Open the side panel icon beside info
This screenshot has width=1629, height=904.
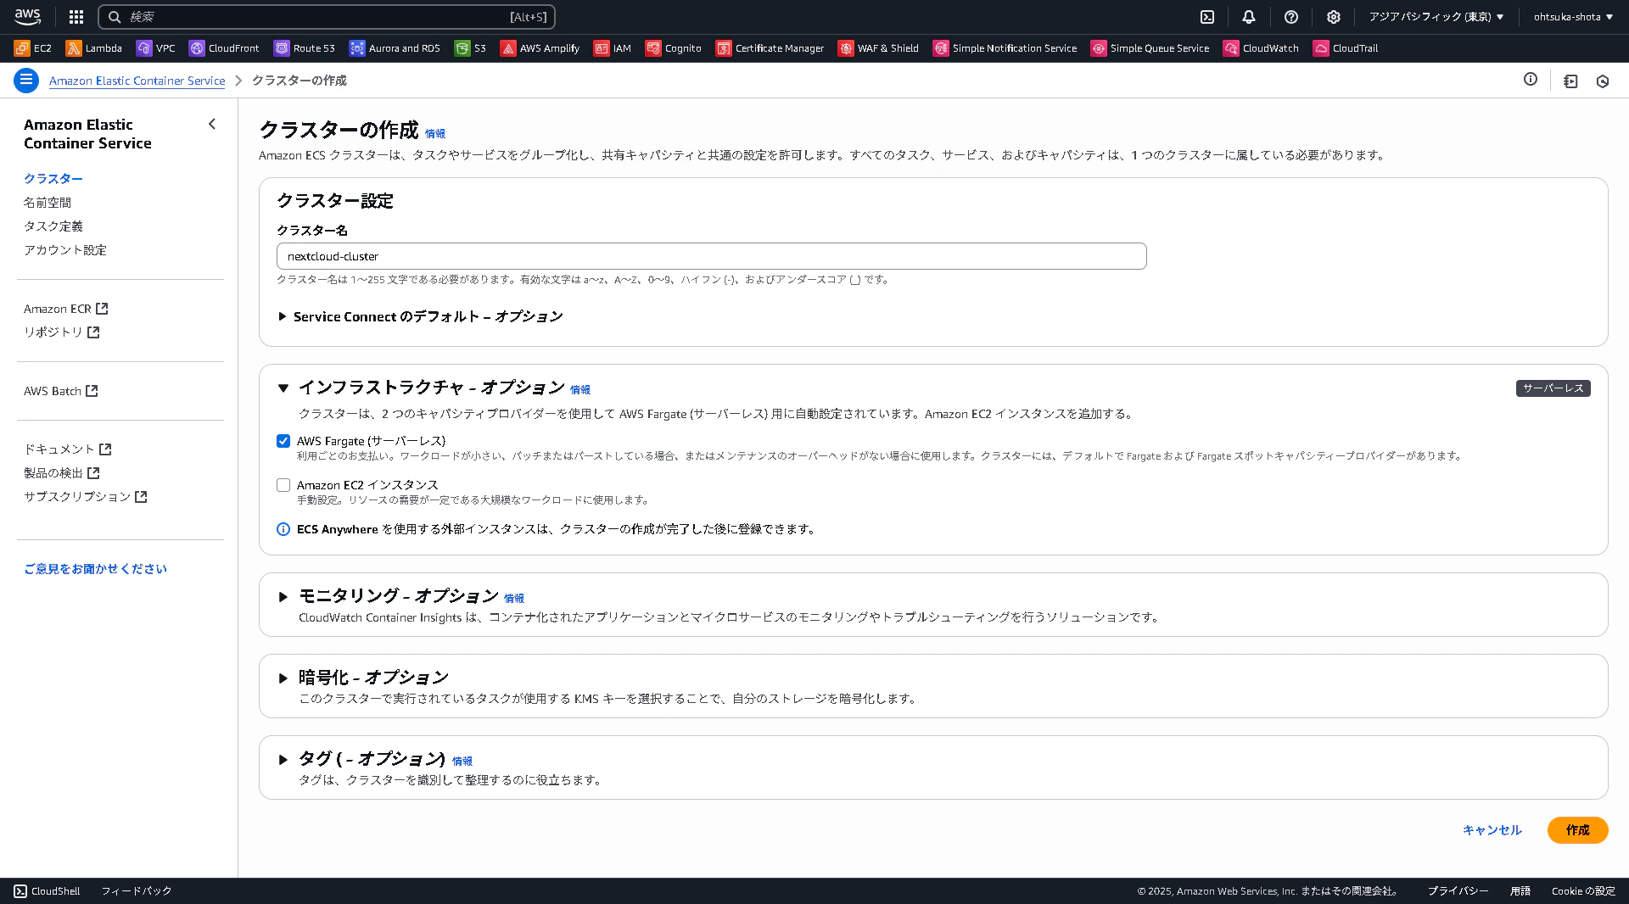1570,81
